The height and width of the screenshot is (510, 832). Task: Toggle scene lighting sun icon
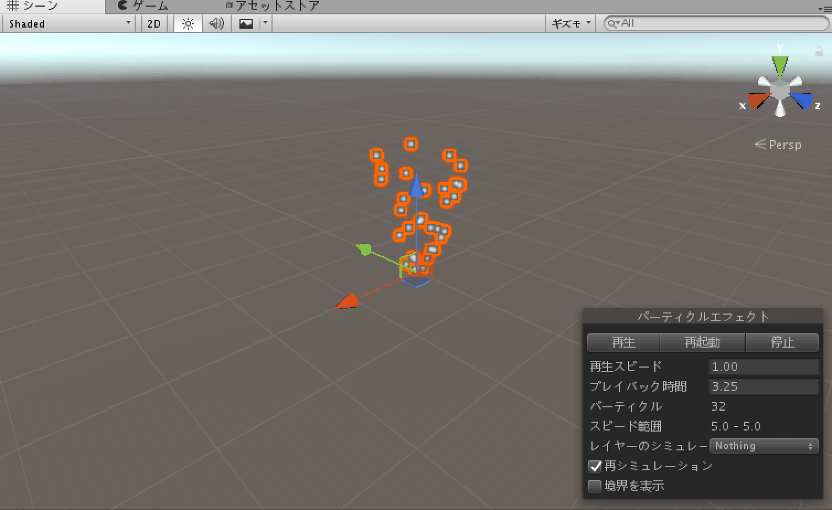(188, 24)
